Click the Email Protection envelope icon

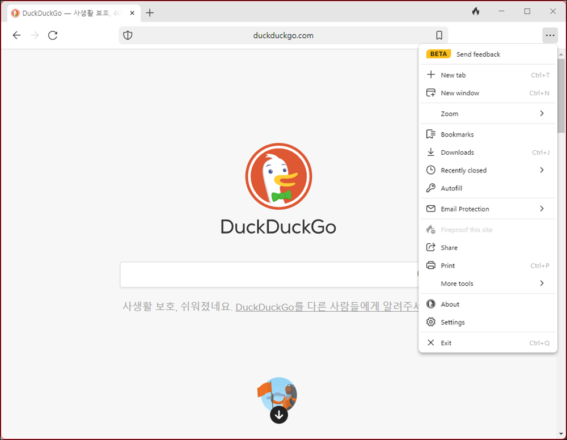[x=431, y=209]
